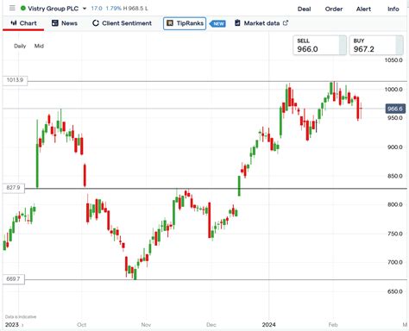Change the Mid price type setting
This screenshot has height=331, width=409.
coord(39,46)
